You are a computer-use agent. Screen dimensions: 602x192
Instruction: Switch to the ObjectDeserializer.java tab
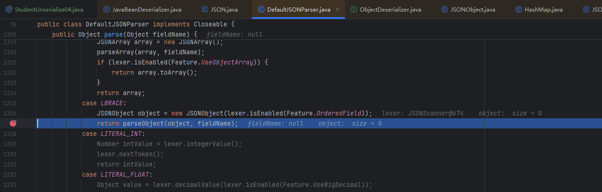coord(386,9)
